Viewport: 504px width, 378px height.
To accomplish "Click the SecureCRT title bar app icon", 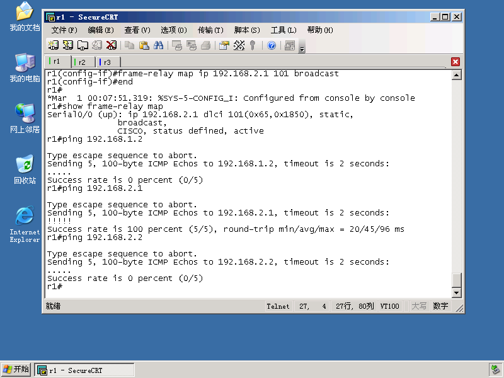I will coord(50,17).
